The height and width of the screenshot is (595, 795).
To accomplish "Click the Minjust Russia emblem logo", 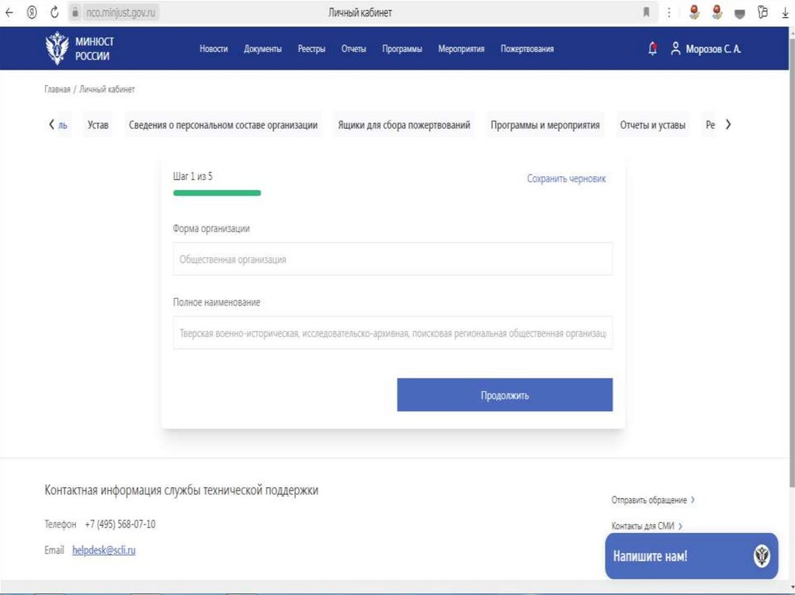I will click(x=57, y=48).
